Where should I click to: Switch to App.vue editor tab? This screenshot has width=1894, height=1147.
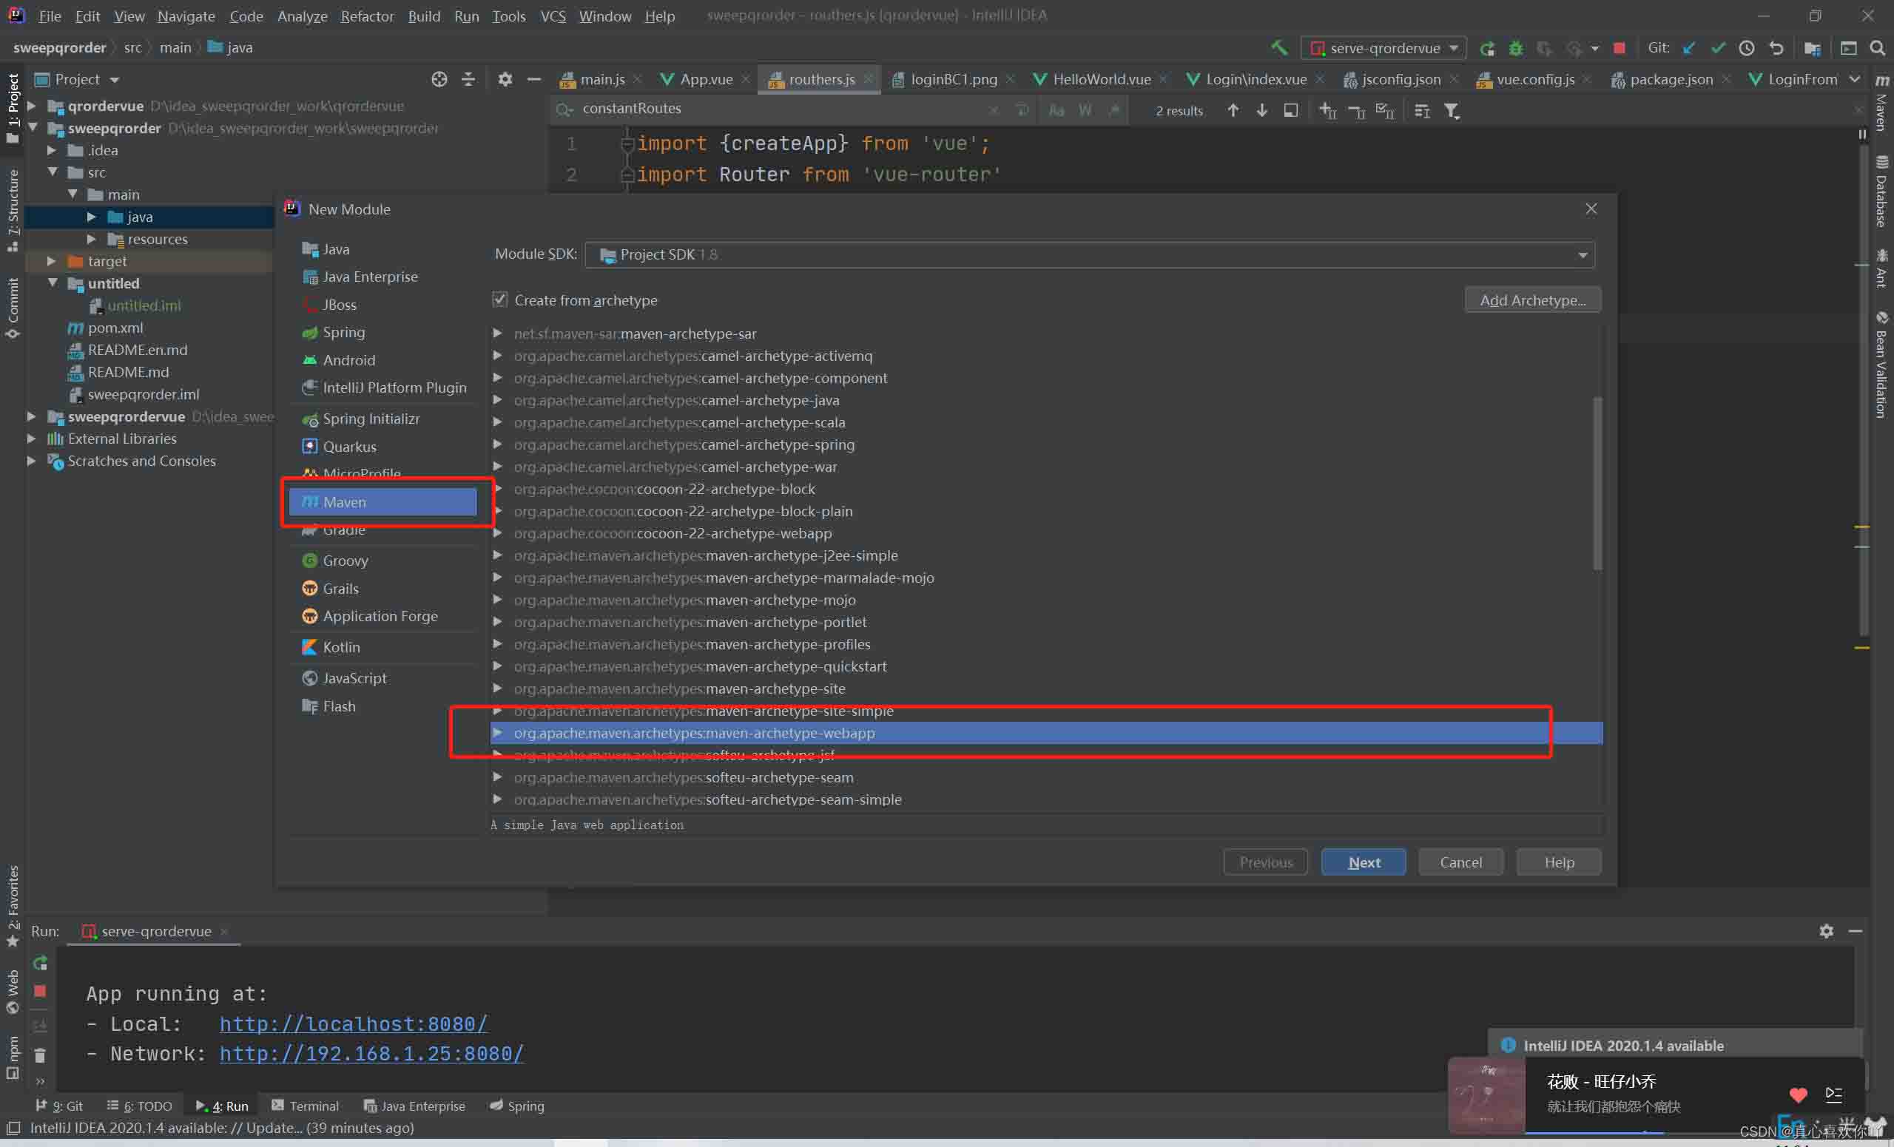tap(705, 79)
